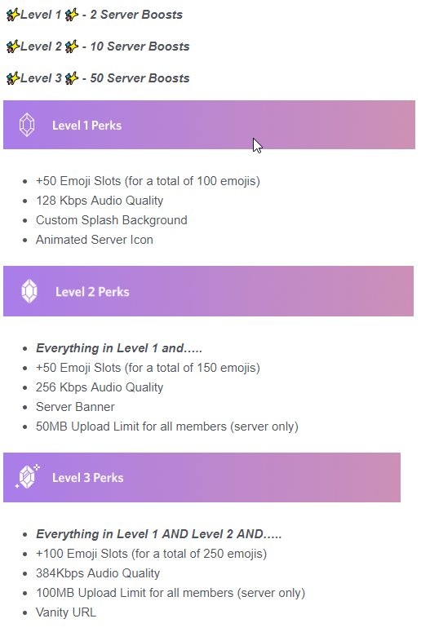The height and width of the screenshot is (632, 421).
Task: Click the Animated Server Icon bullet item
Action: 95,240
